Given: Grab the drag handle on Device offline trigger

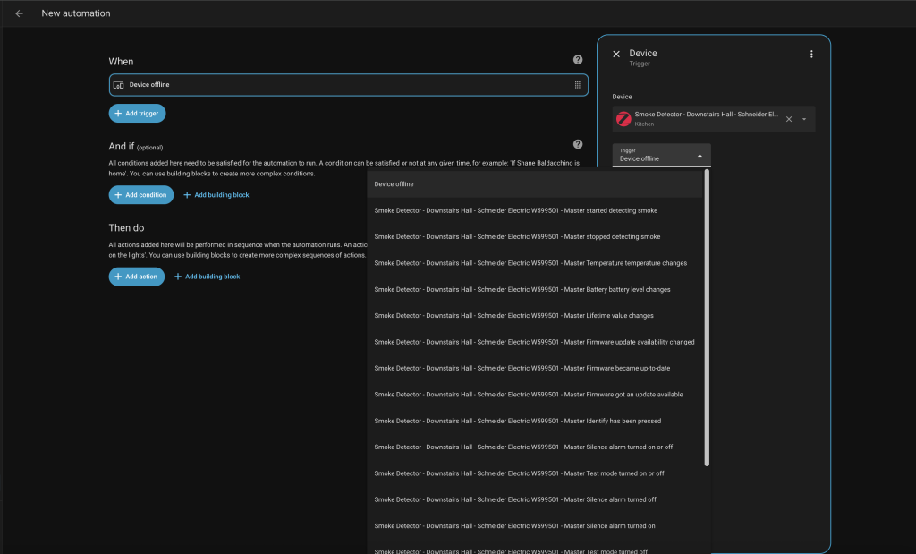Looking at the screenshot, I should (x=578, y=85).
